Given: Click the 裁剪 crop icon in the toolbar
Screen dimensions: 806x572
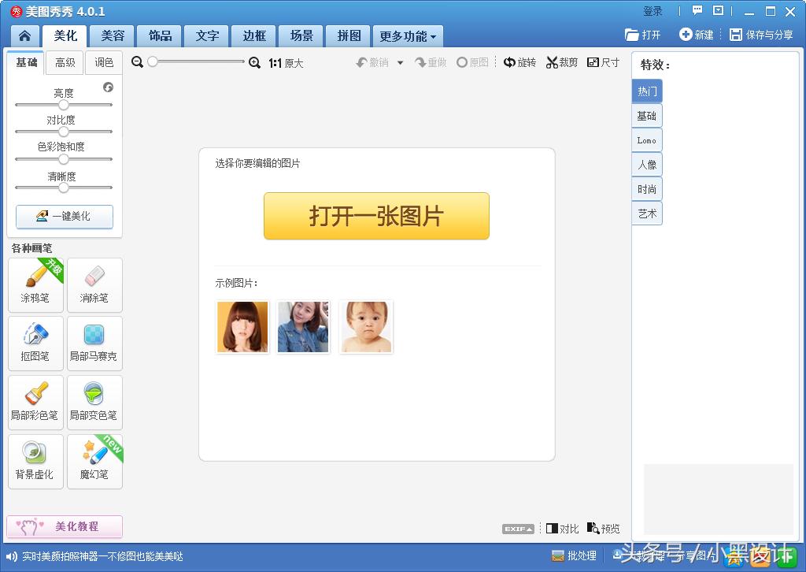Looking at the screenshot, I should pyautogui.click(x=560, y=63).
